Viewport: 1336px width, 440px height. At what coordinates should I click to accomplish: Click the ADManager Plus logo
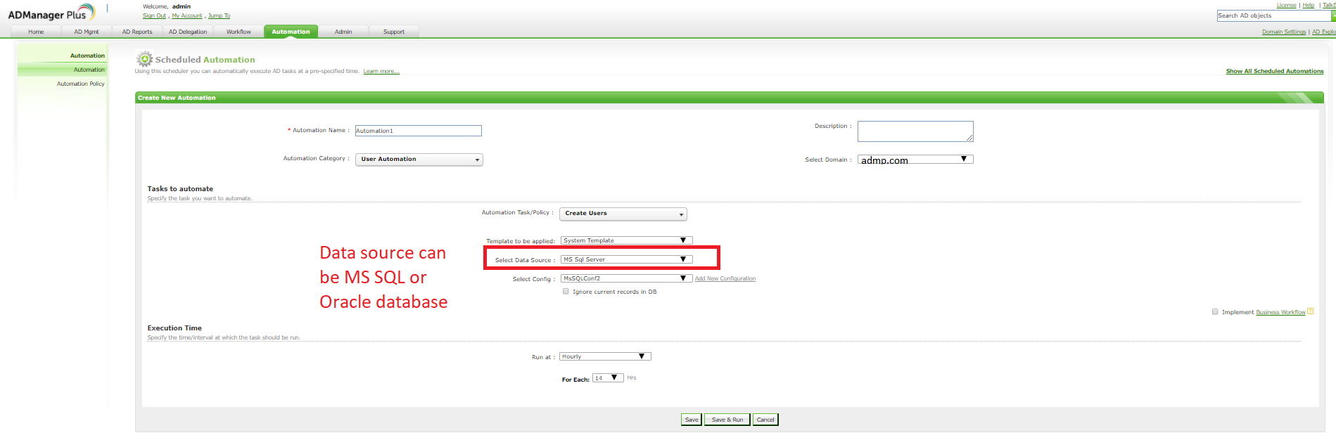(x=51, y=13)
